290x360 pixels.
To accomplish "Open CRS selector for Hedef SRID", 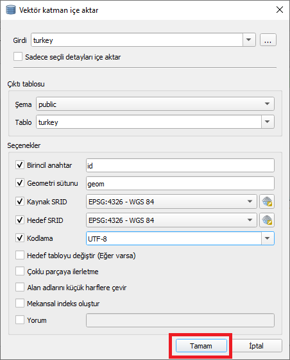I will coord(267,220).
